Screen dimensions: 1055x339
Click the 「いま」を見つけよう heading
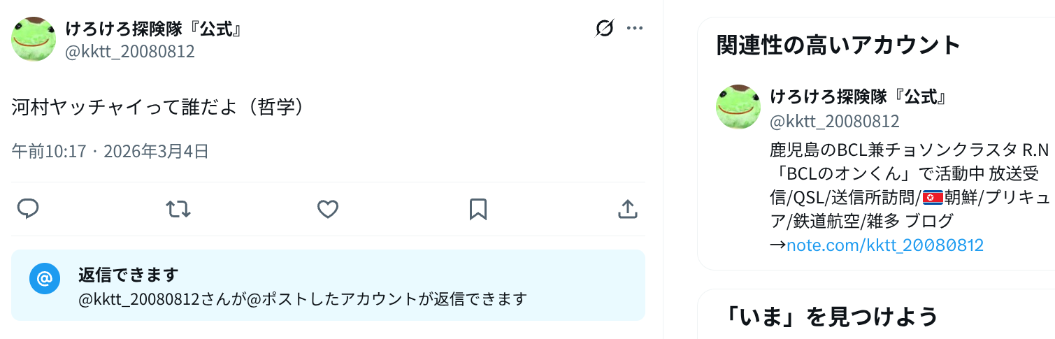tap(831, 317)
